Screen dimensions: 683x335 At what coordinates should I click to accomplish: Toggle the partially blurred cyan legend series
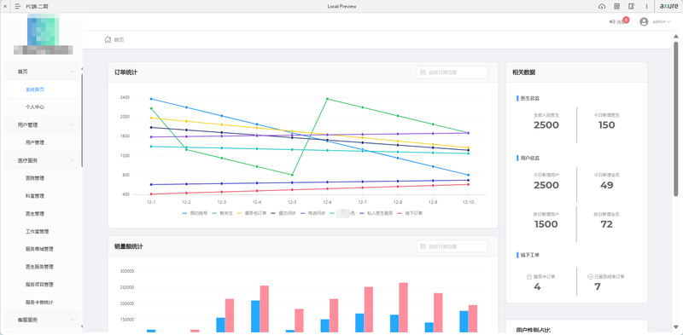pyautogui.click(x=342, y=213)
